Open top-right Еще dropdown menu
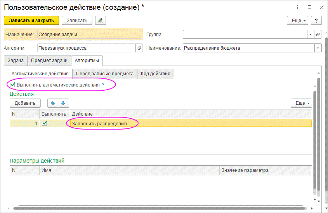Image resolution: width=328 pixels, height=213 pixels. 297,21
